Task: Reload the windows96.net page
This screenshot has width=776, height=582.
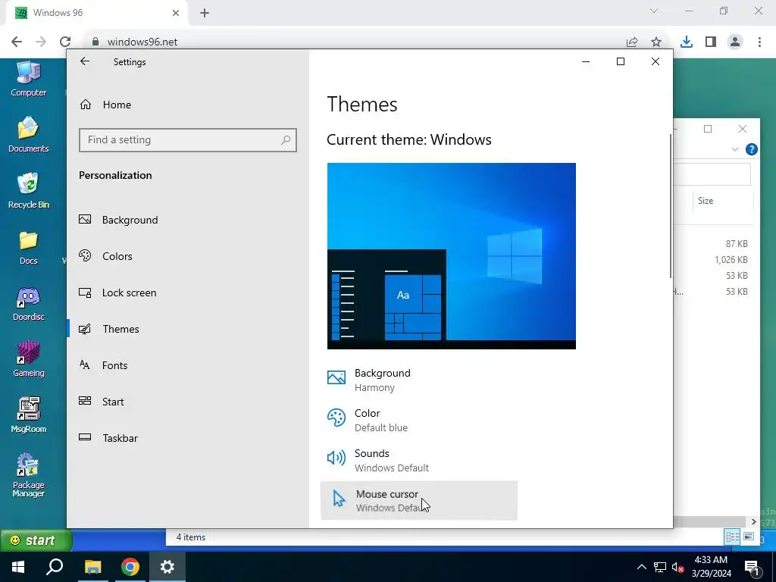Action: click(65, 42)
